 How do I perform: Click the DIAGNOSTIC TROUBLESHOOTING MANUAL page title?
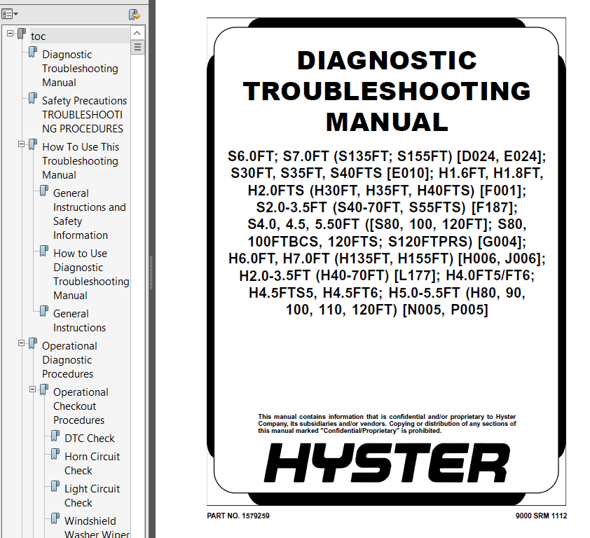click(x=387, y=92)
